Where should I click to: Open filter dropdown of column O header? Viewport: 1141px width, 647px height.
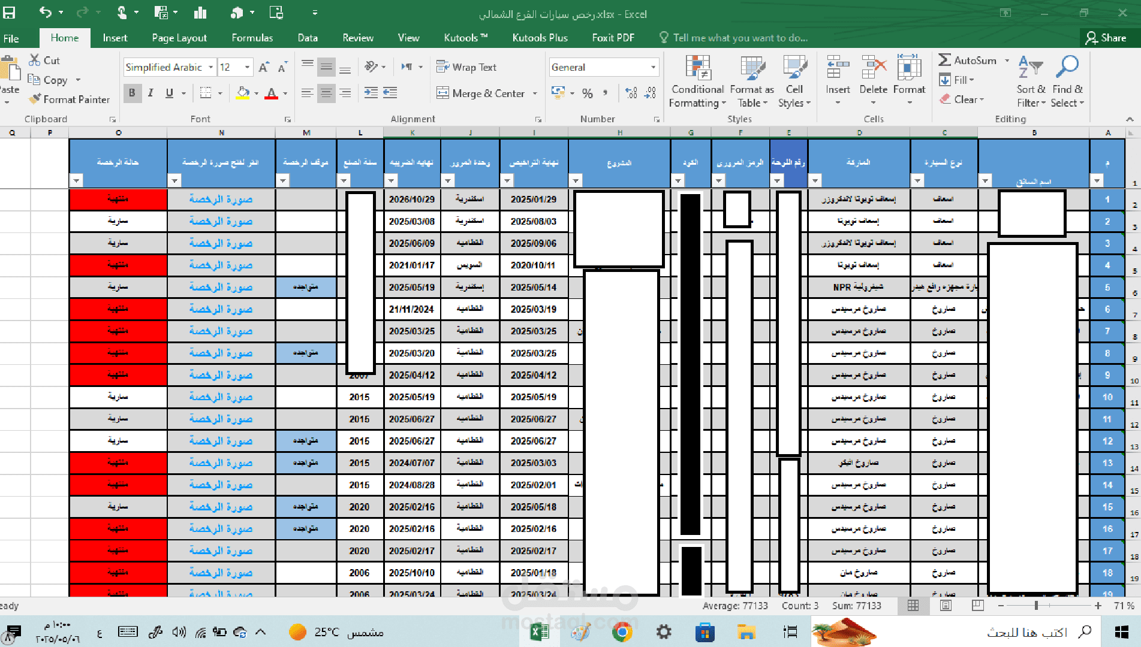tap(76, 180)
